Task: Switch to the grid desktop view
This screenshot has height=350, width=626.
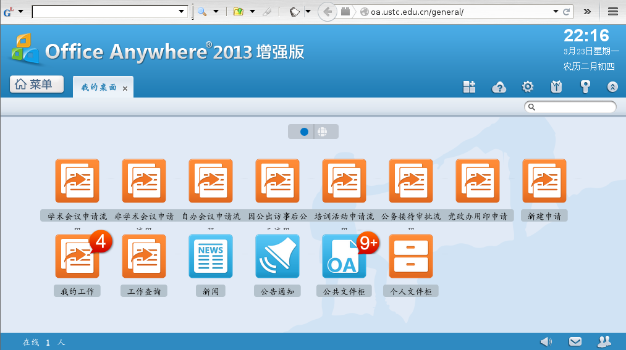Action: [x=322, y=131]
